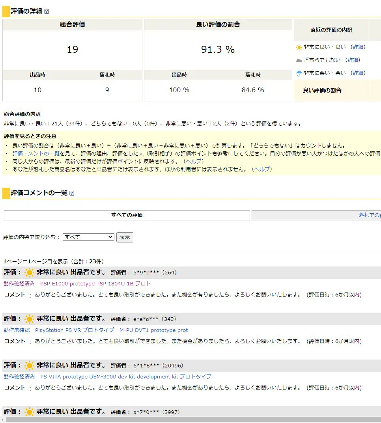This screenshot has width=381, height=423.
Task: Open 詳細 link for どちらでもない
Action: click(x=353, y=60)
